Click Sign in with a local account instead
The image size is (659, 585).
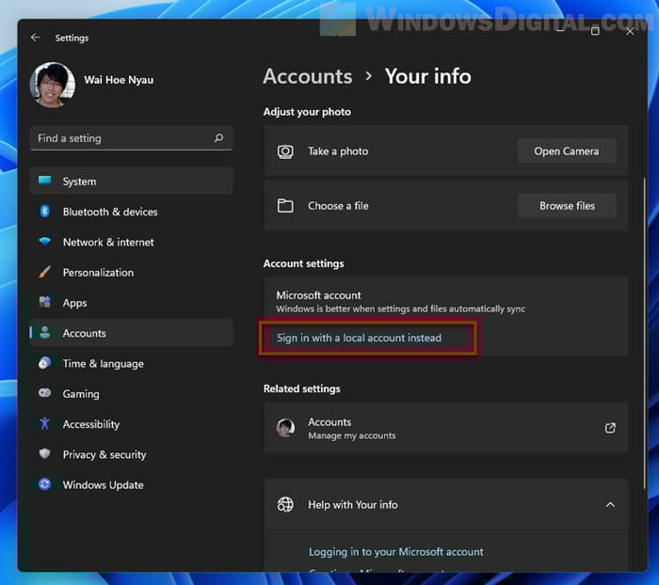pos(359,338)
